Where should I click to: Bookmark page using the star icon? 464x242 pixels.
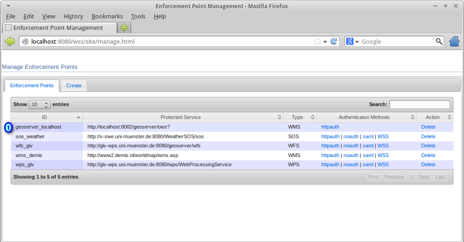[318, 41]
